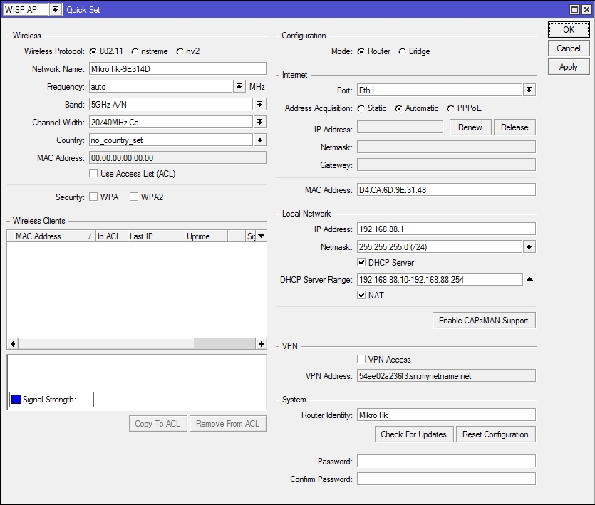
Task: Choose Bridge configuration mode
Action: coord(403,51)
